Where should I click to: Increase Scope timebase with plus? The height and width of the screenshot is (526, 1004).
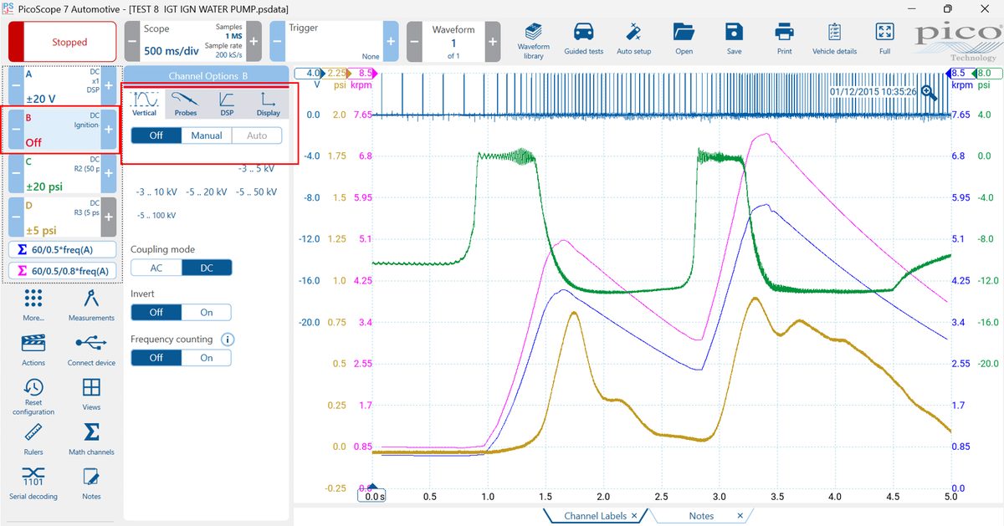[254, 42]
